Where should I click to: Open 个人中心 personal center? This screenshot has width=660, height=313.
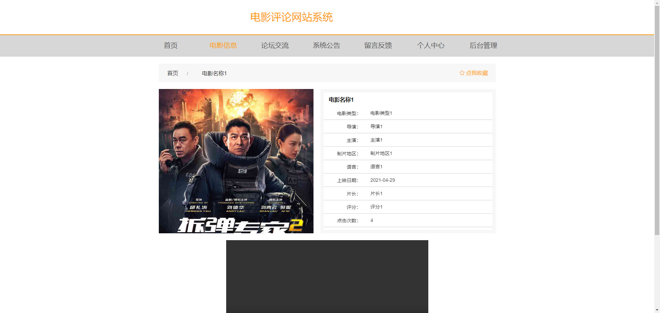(x=431, y=45)
